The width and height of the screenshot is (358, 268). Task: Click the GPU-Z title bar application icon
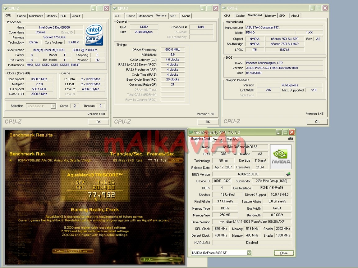click(191, 132)
